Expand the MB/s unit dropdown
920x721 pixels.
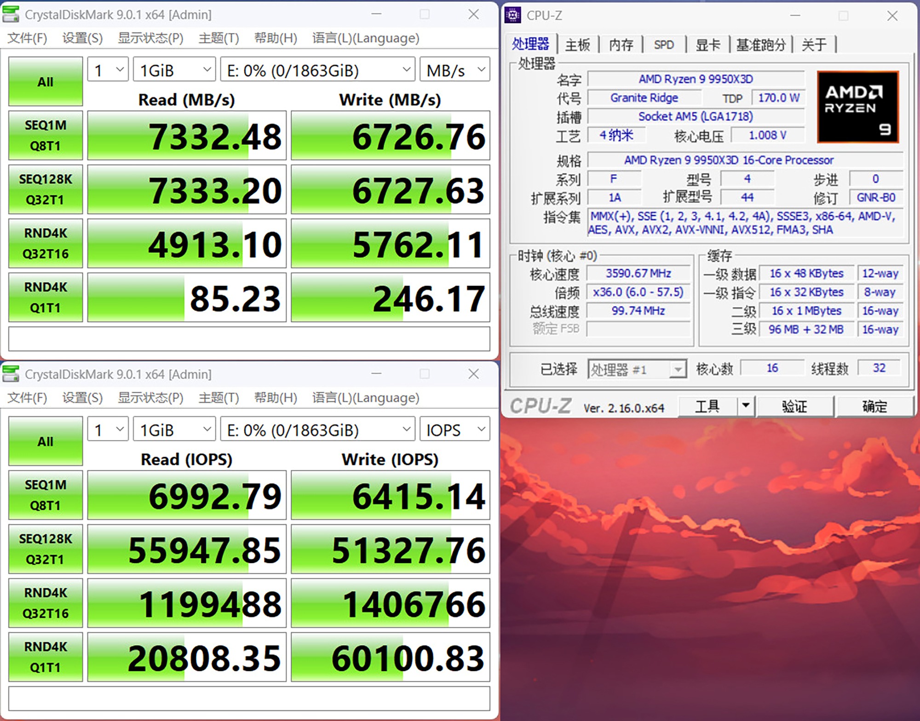[454, 70]
